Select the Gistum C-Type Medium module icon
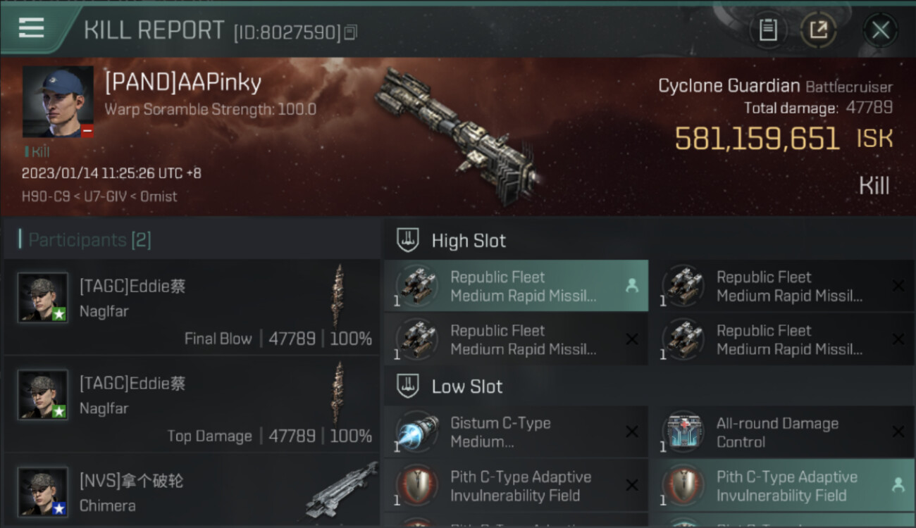Viewport: 916px width, 528px height. coord(416,432)
